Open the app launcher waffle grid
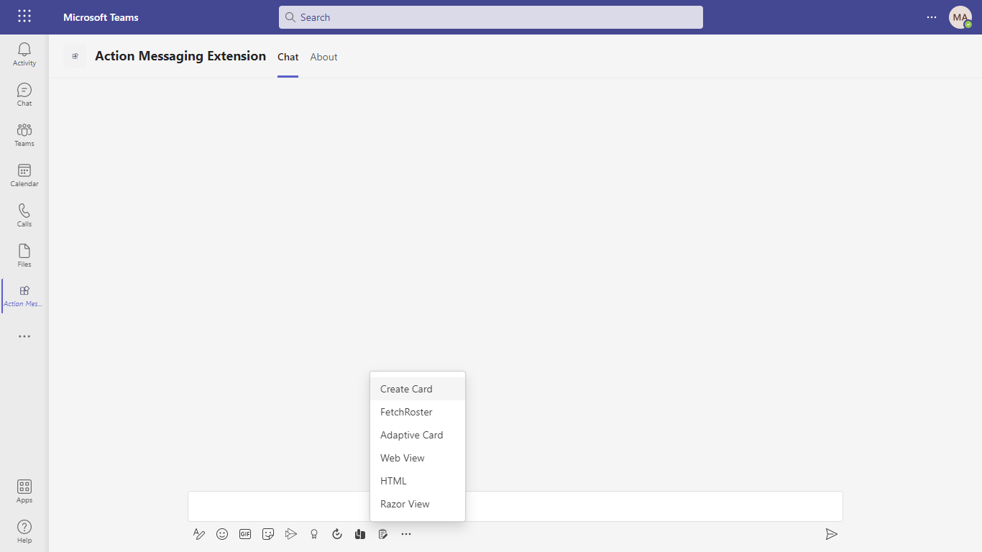 24,17
